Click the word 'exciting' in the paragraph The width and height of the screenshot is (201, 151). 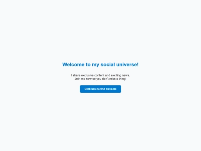116,75
